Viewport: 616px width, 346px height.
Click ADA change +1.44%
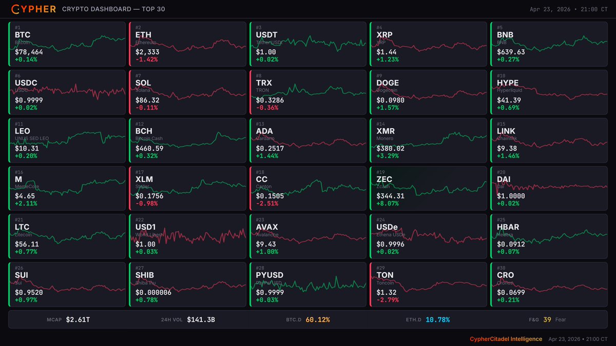[x=267, y=156]
